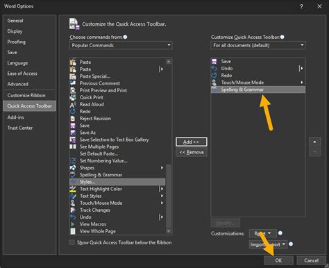Click the Add >> button
The width and height of the screenshot is (329, 268).
192,142
